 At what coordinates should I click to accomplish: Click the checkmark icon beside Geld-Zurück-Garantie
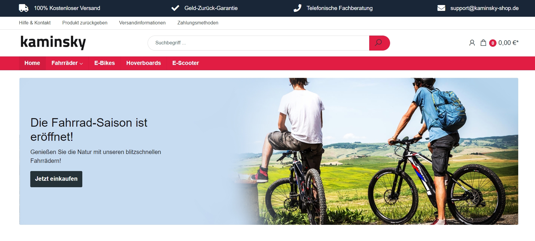[x=175, y=8]
